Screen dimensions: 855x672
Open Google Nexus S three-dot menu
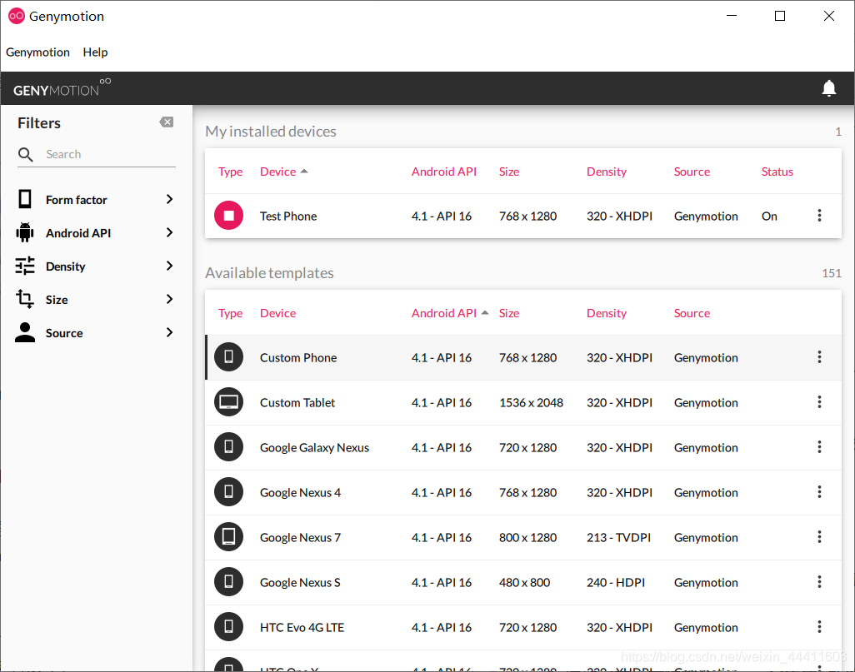click(819, 582)
